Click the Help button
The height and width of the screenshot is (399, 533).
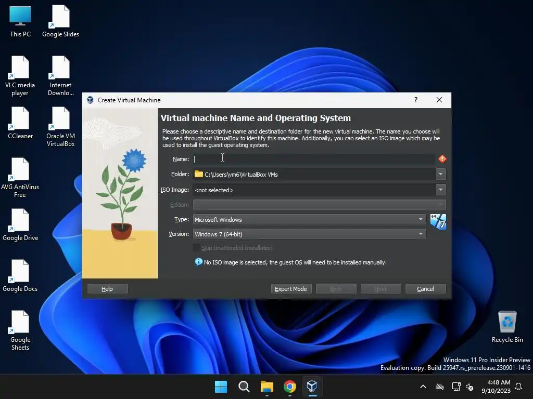(x=107, y=289)
